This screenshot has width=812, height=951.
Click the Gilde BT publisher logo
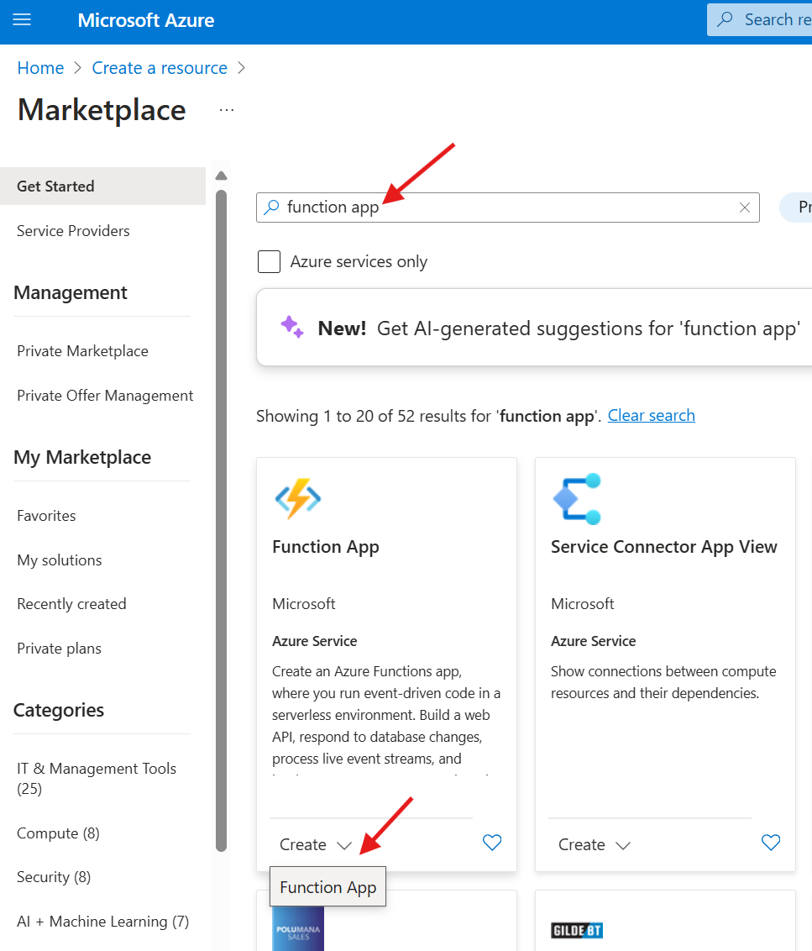[x=577, y=930]
